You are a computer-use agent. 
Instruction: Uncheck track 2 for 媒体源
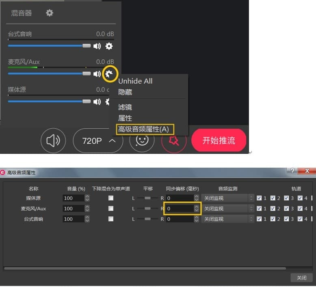(273, 198)
